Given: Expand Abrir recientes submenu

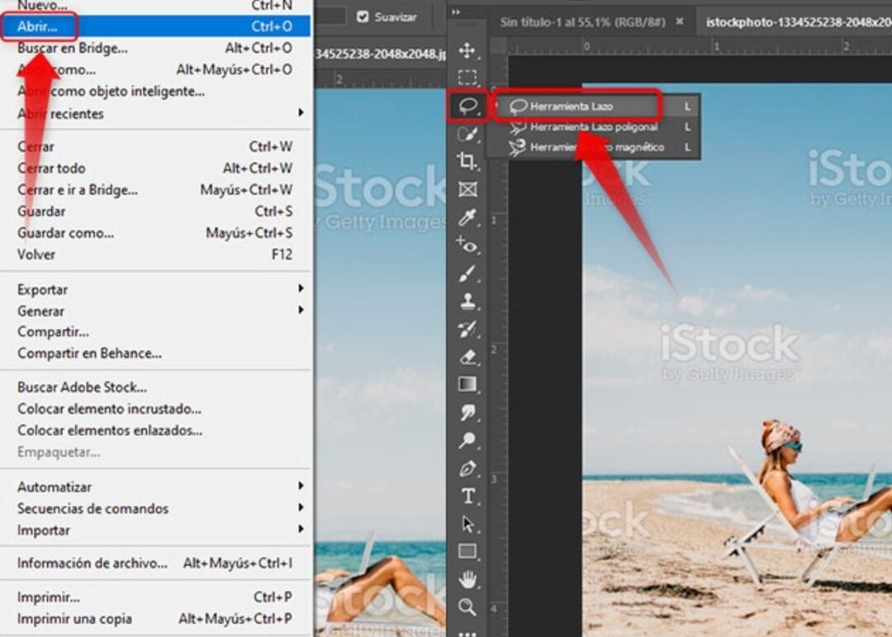Looking at the screenshot, I should [155, 113].
